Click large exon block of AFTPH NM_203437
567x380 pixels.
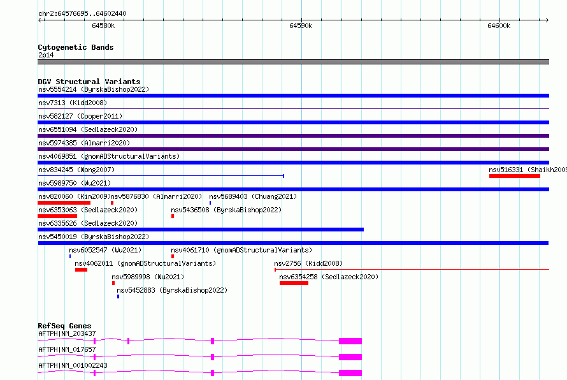(x=350, y=341)
